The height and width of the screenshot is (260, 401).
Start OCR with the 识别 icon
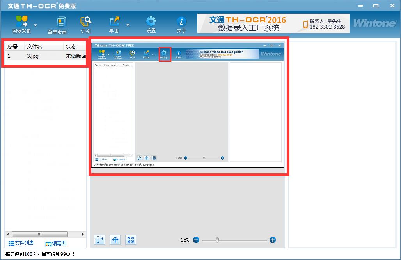point(85,24)
